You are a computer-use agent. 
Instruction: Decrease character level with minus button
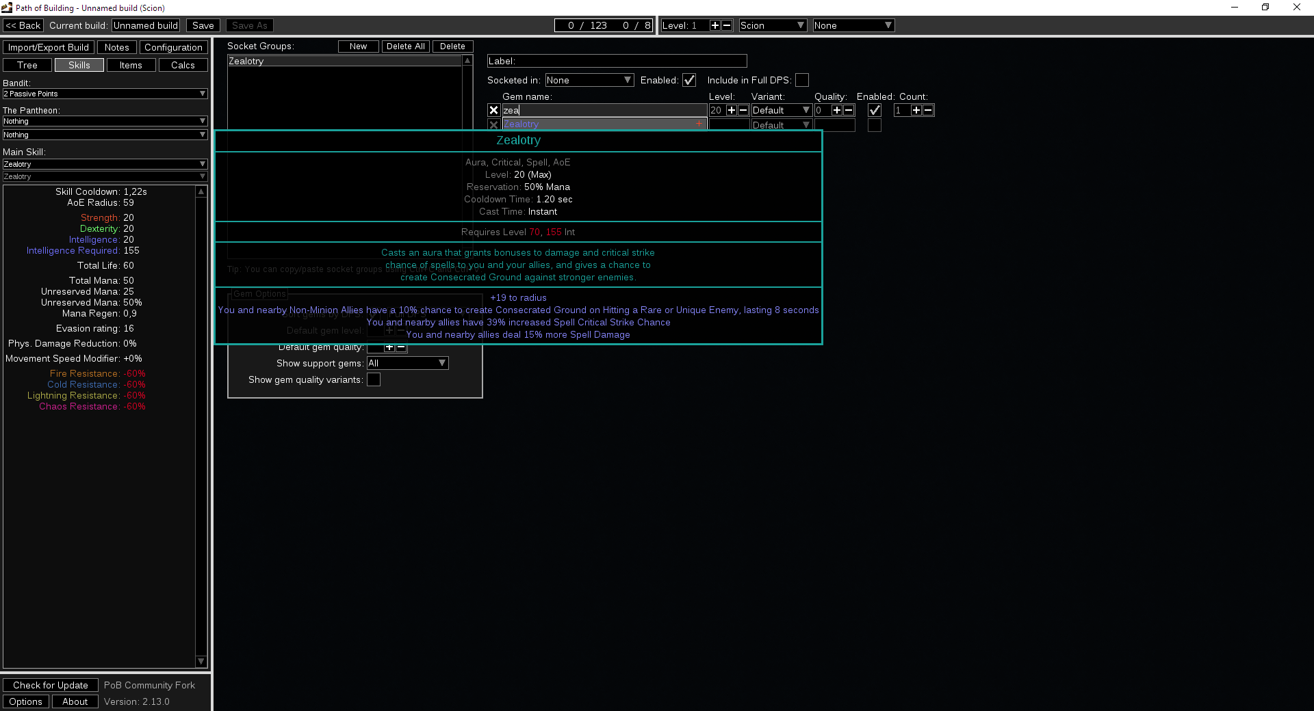(727, 25)
